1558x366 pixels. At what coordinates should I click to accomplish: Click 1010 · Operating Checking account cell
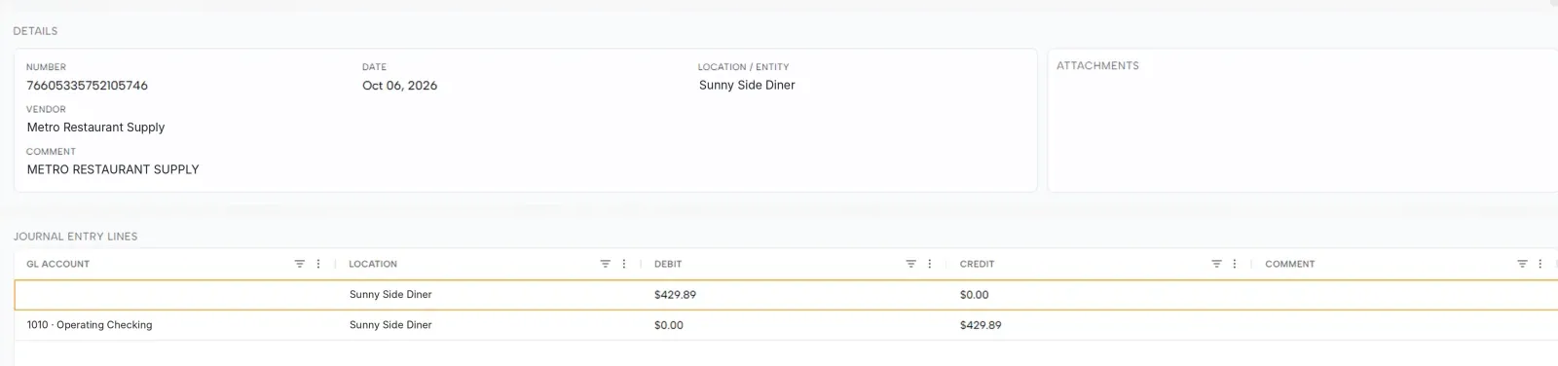click(90, 325)
